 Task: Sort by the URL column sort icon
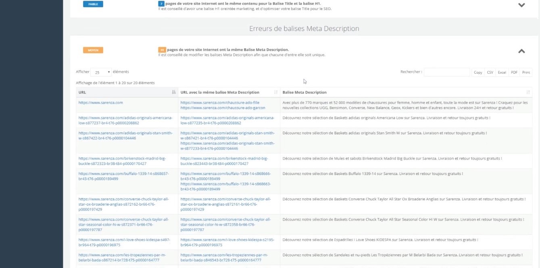pos(174,92)
